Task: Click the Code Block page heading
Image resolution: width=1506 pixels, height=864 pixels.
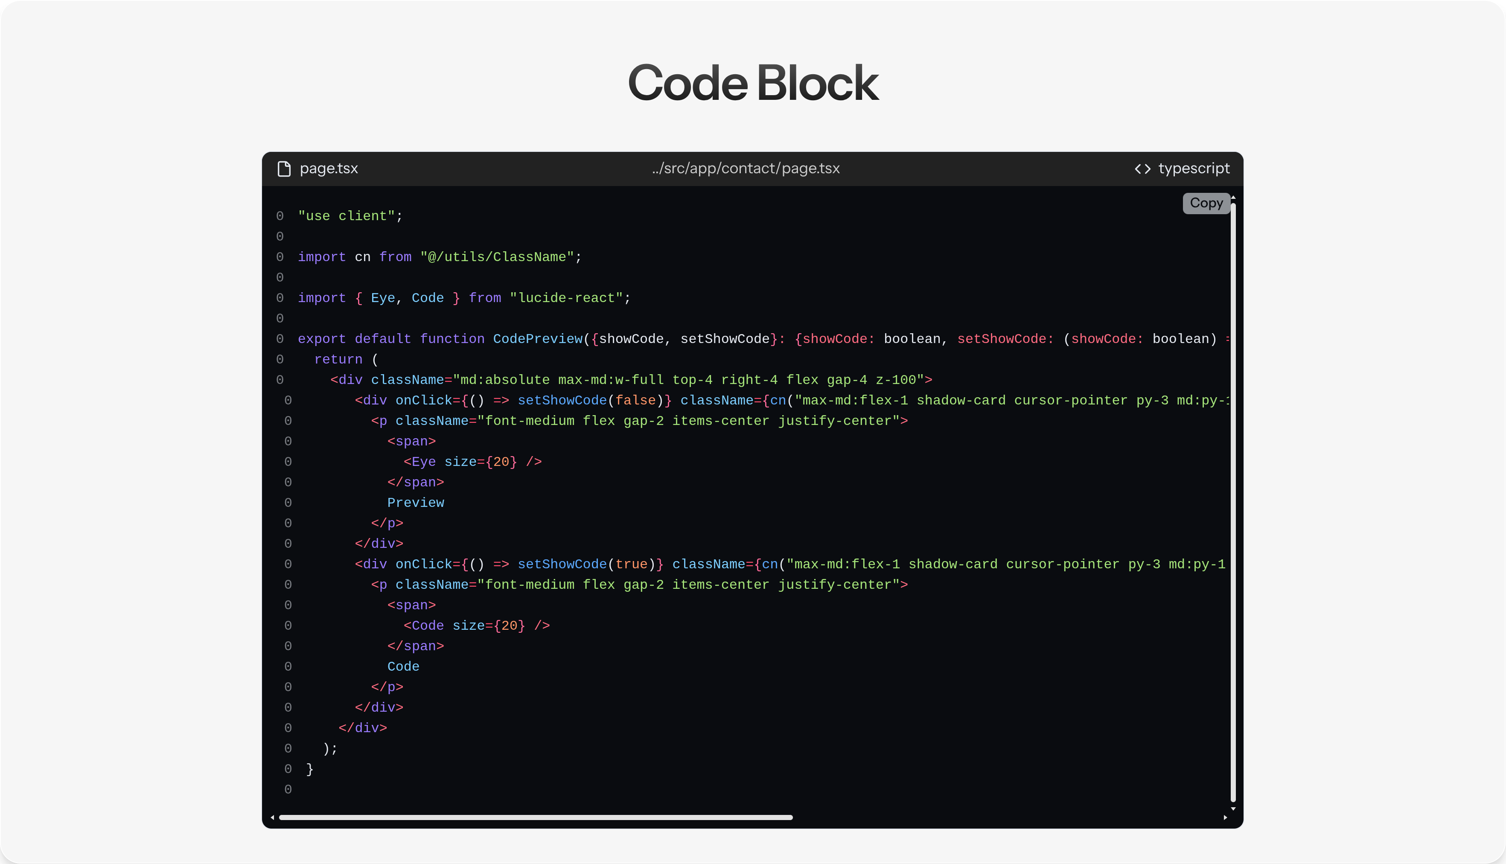Action: point(752,83)
